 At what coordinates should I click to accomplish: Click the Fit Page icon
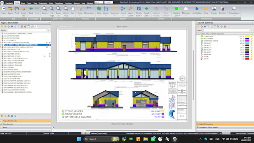(52, 12)
